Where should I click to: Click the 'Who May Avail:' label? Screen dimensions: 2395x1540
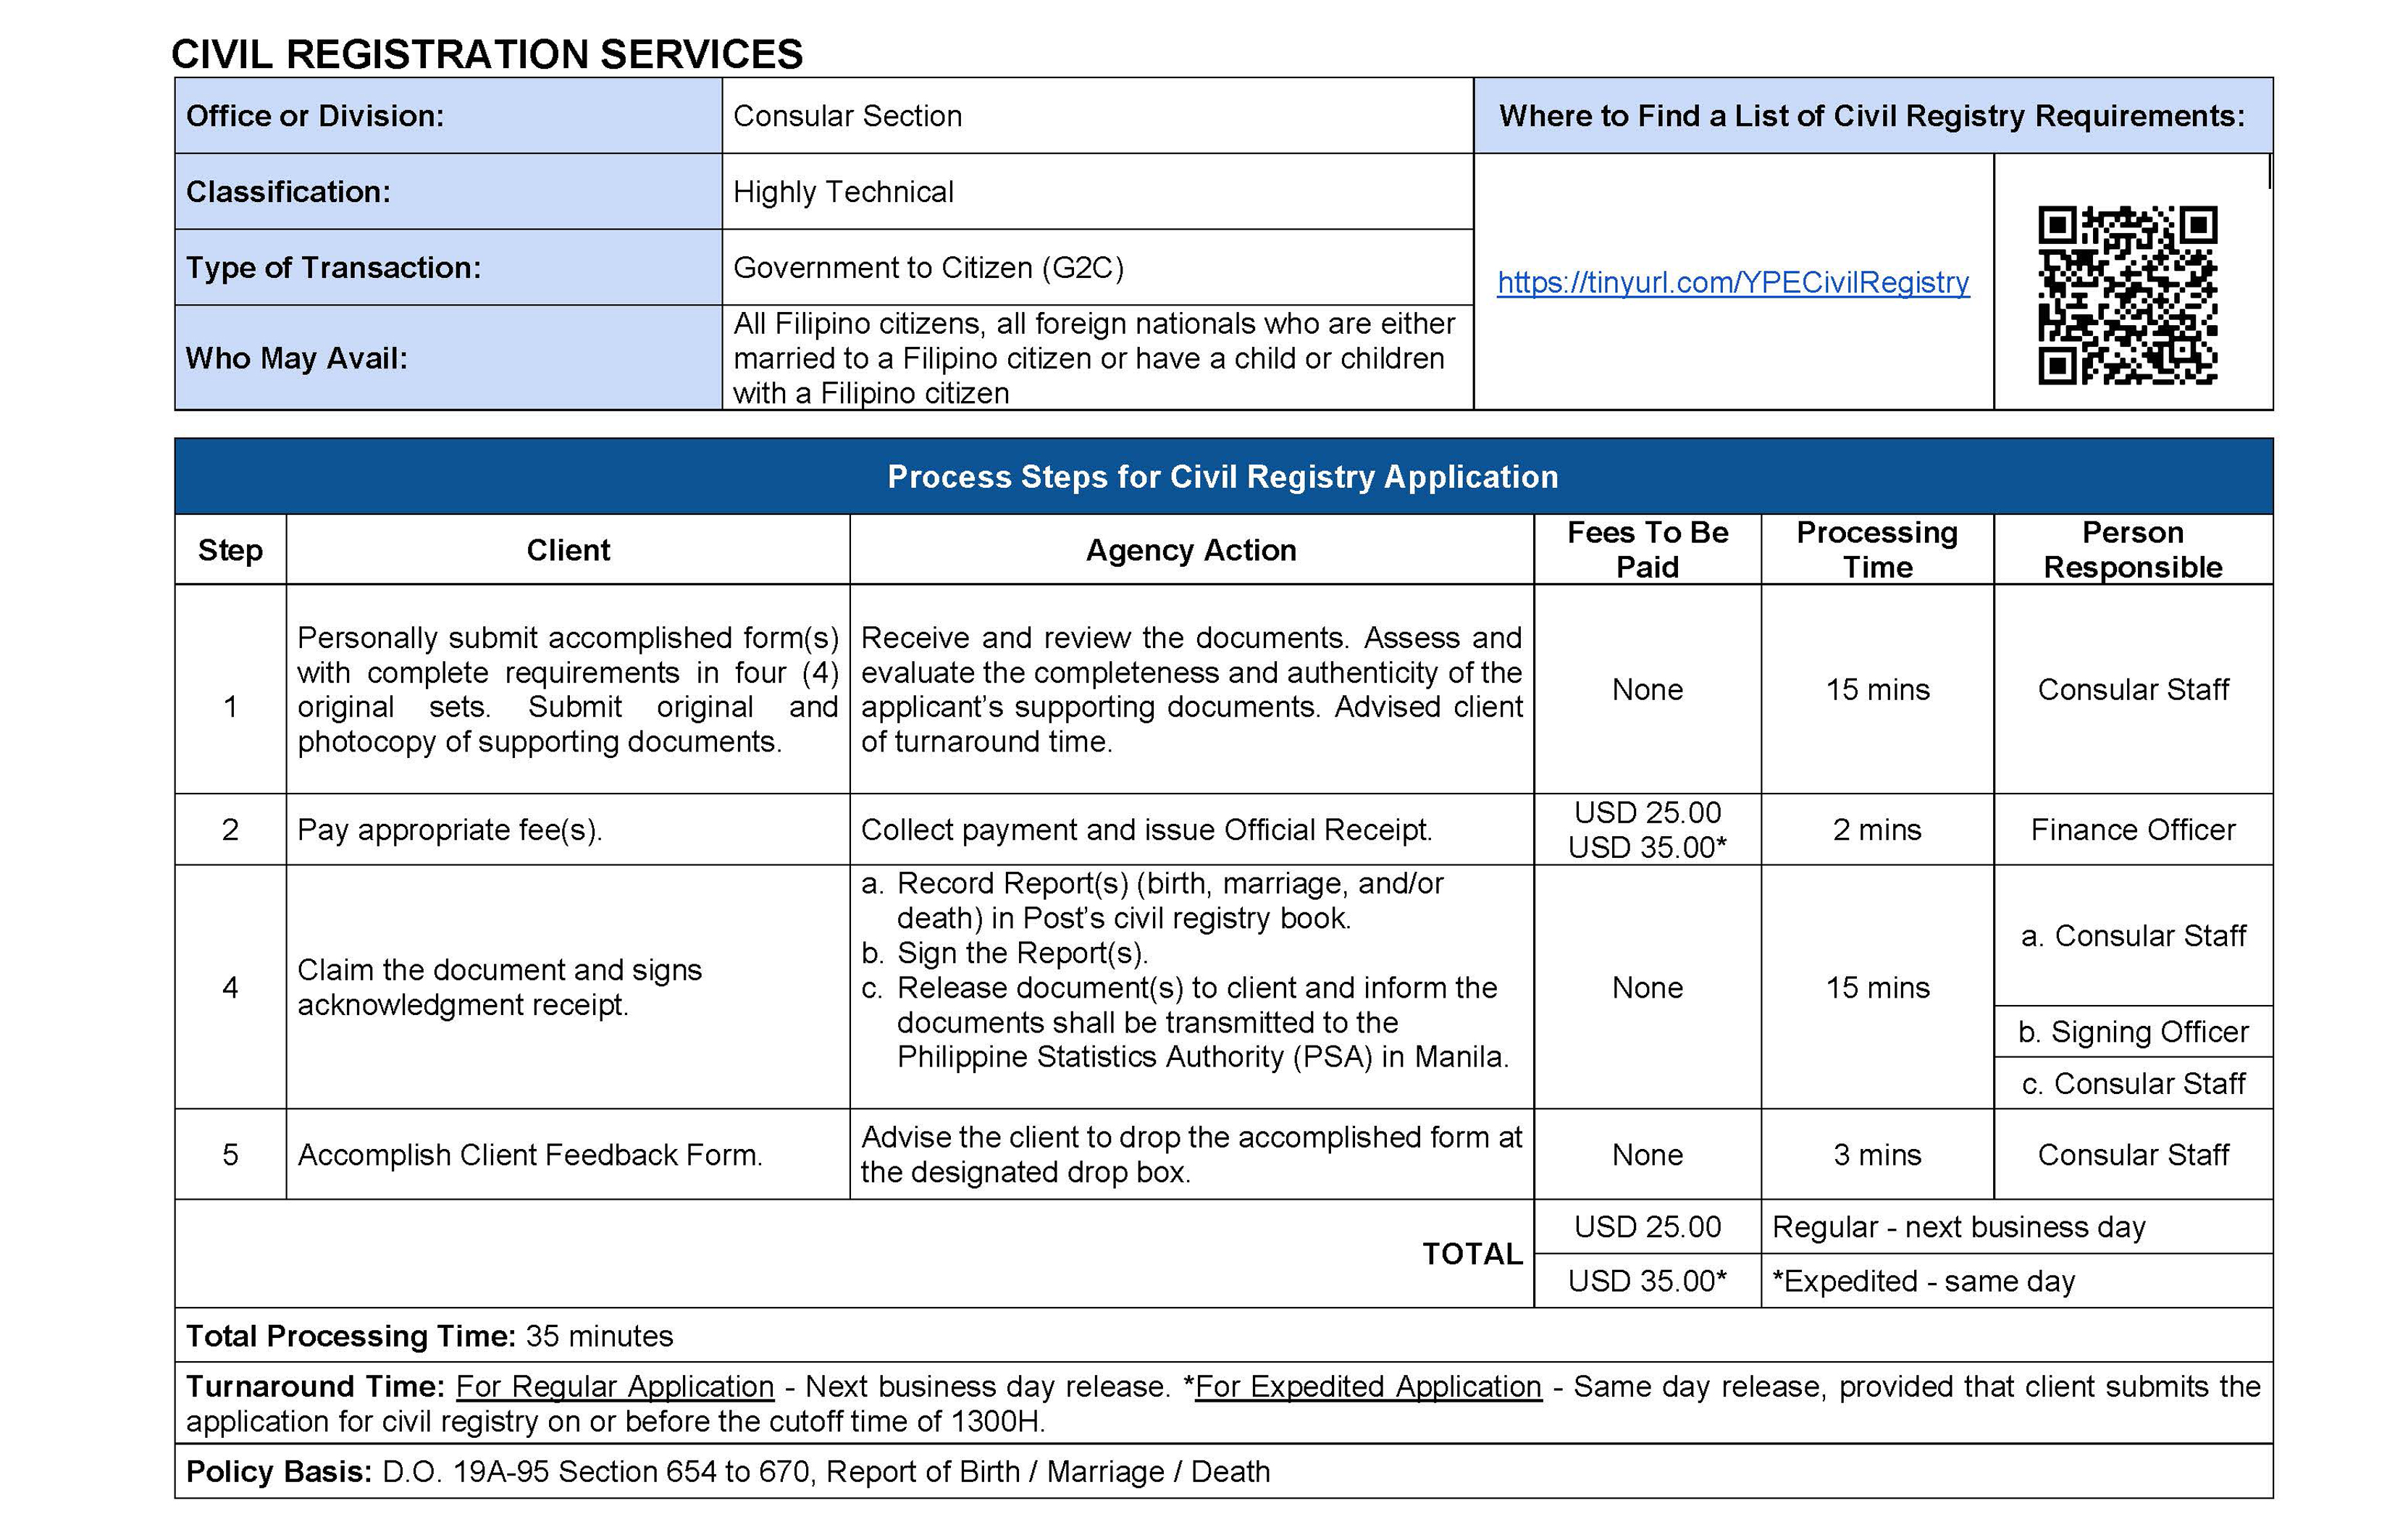click(x=296, y=358)
